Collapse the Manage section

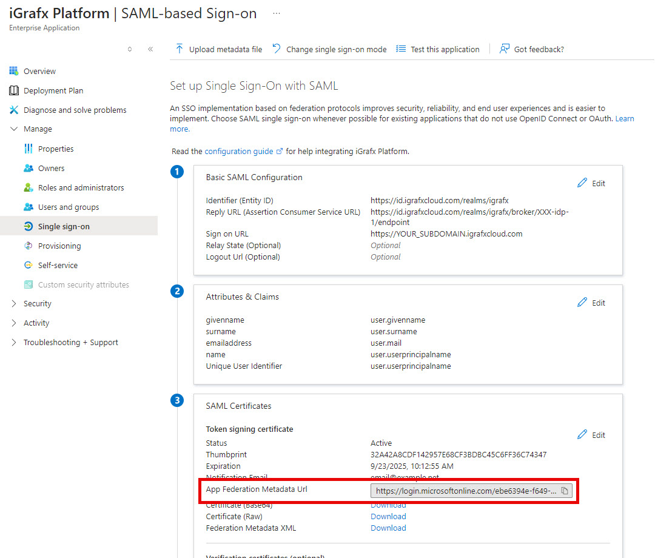pos(14,129)
